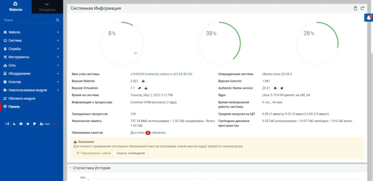Click the Системная Информация panel title
373x181 pixels.
click(96, 8)
